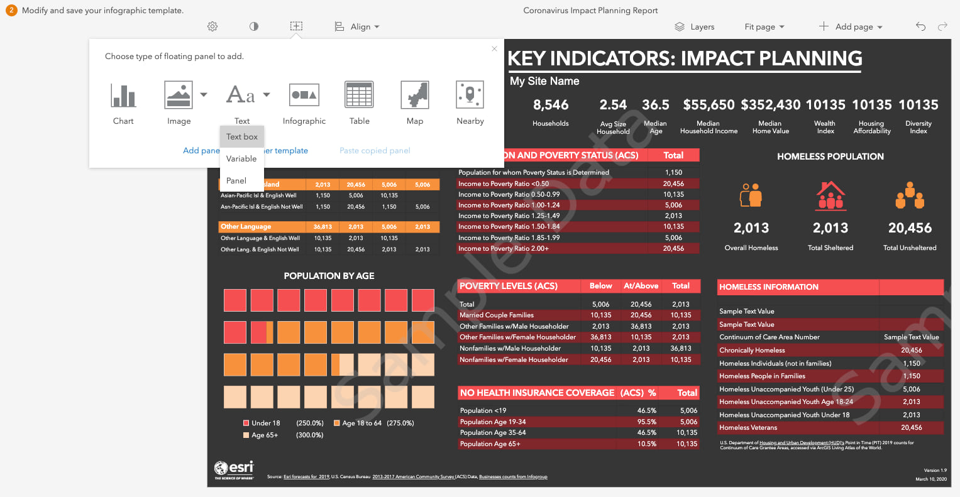The image size is (960, 497).
Task: Open the Layers panel
Action: [x=694, y=26]
